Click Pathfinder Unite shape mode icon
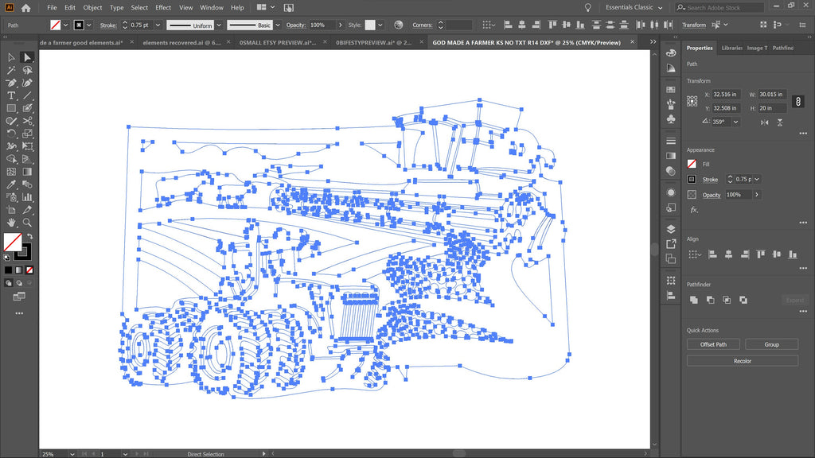Image resolution: width=815 pixels, height=458 pixels. [x=694, y=300]
